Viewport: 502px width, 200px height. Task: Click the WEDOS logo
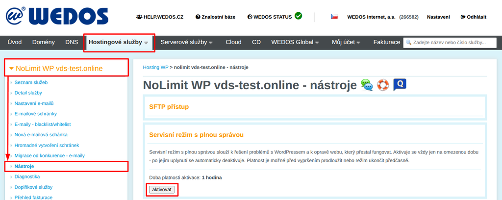(x=57, y=16)
